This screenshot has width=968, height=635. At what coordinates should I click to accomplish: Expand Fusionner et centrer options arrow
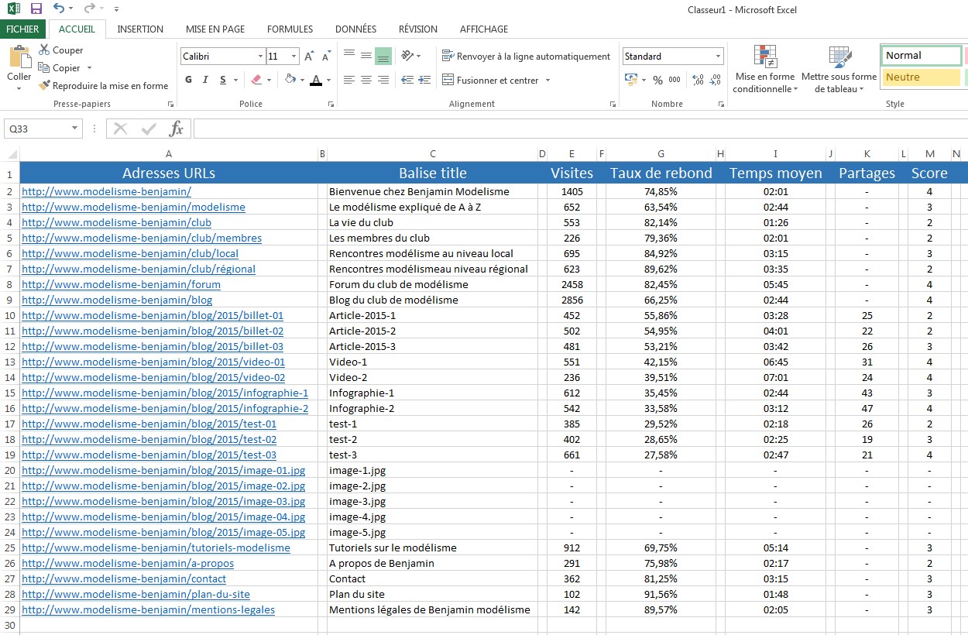[x=548, y=81]
